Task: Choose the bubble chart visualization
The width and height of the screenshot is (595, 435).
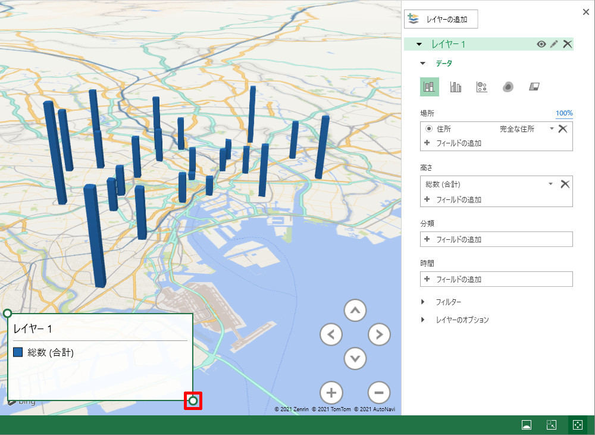Action: click(482, 87)
